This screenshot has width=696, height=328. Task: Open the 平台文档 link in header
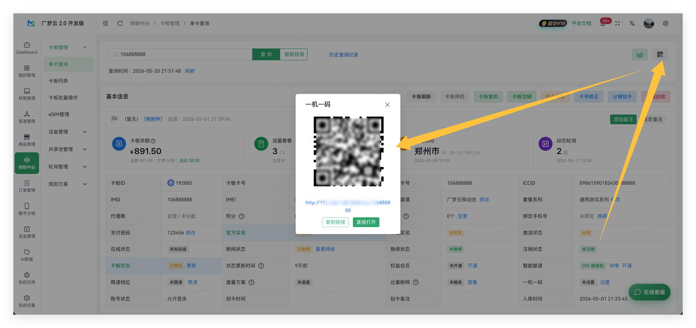(x=581, y=23)
